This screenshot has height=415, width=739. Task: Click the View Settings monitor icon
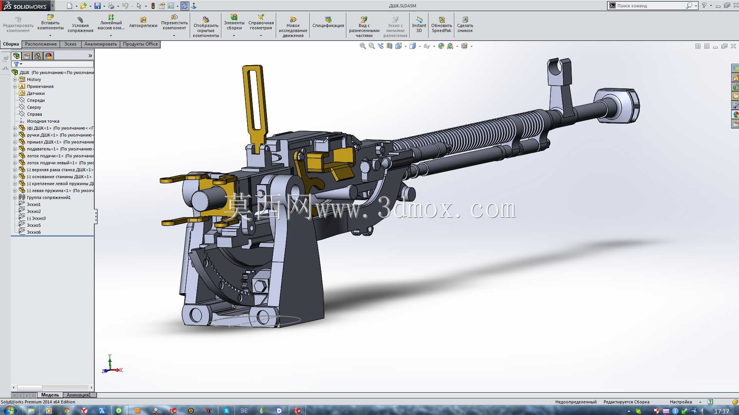[464, 46]
